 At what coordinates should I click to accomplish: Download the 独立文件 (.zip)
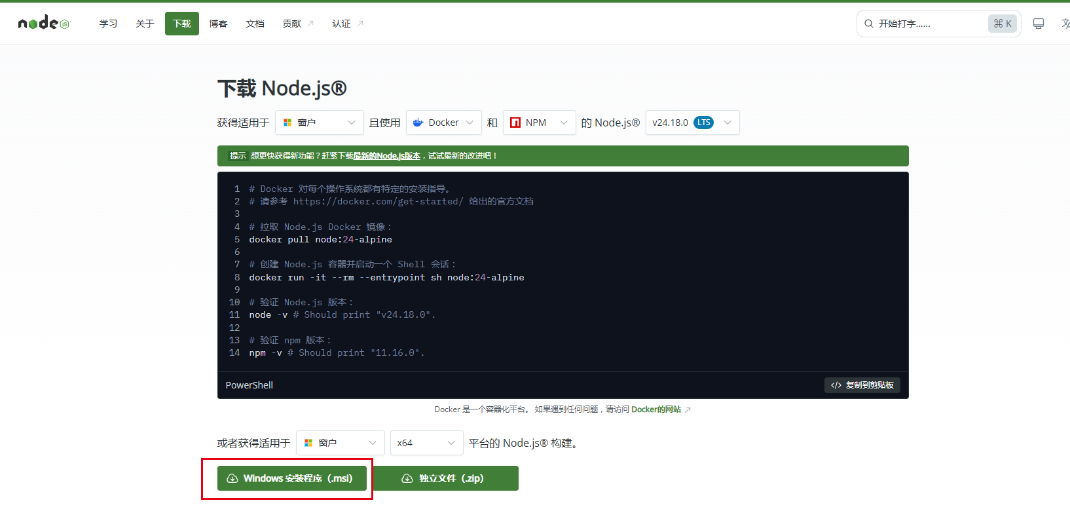445,478
